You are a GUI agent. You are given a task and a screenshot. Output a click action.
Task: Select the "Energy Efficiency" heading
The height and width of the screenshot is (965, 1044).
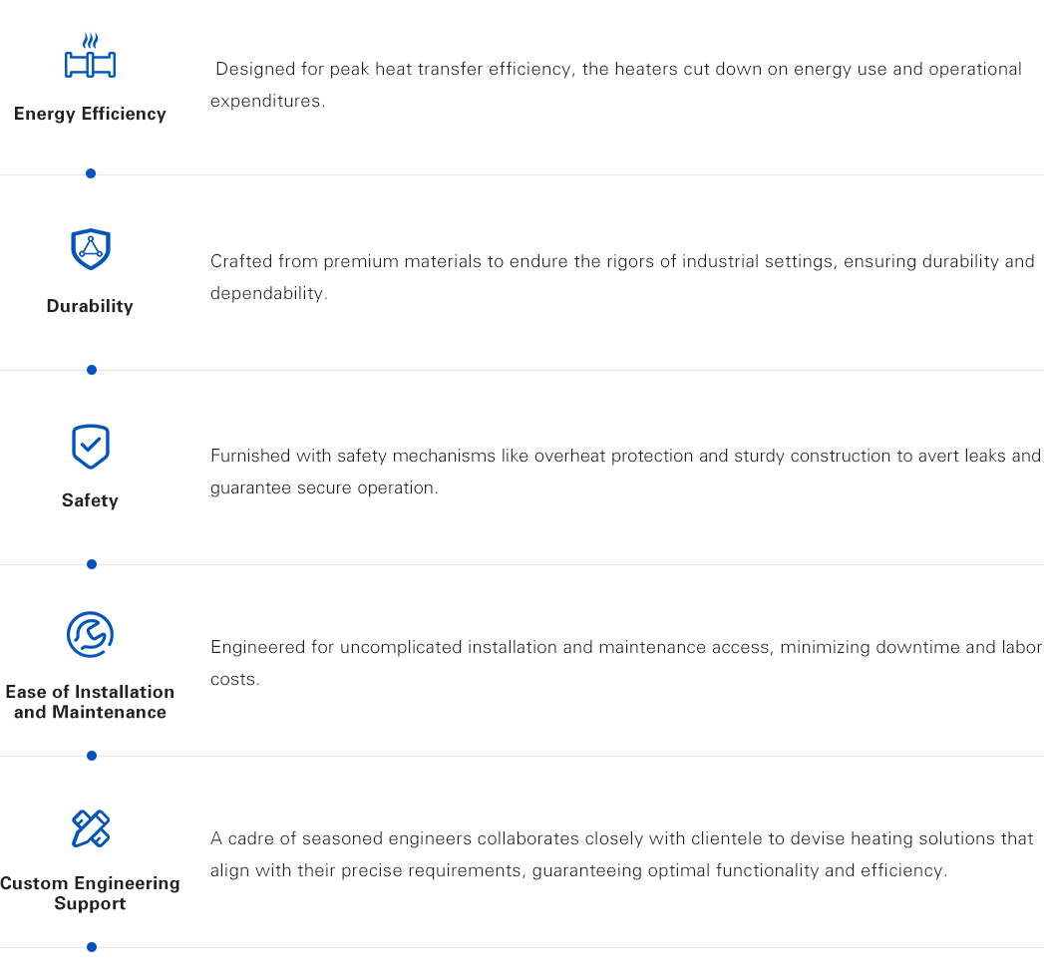(90, 114)
